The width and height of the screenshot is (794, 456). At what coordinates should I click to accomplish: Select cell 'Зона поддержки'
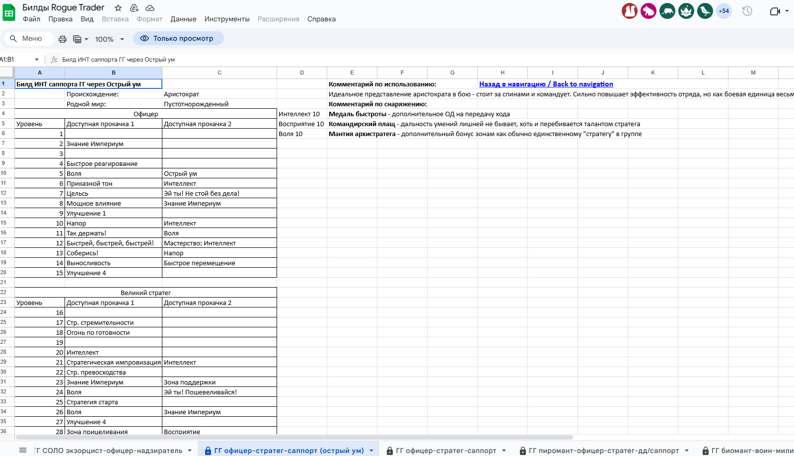219,382
